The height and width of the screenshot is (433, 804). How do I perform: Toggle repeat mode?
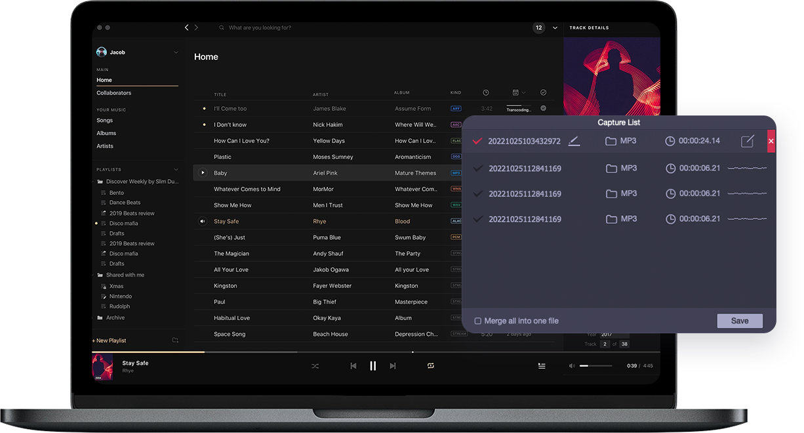click(x=431, y=366)
